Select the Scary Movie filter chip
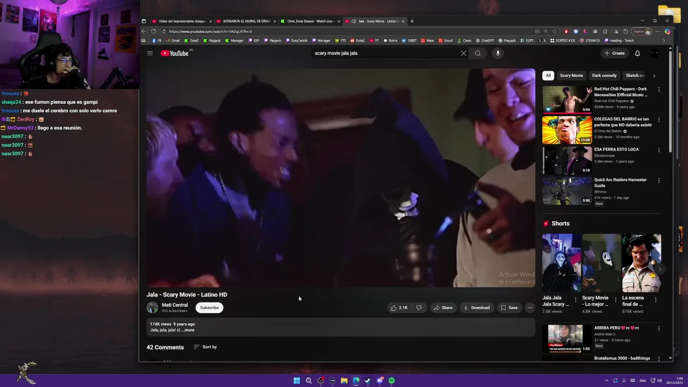Image resolution: width=688 pixels, height=387 pixels. point(571,76)
